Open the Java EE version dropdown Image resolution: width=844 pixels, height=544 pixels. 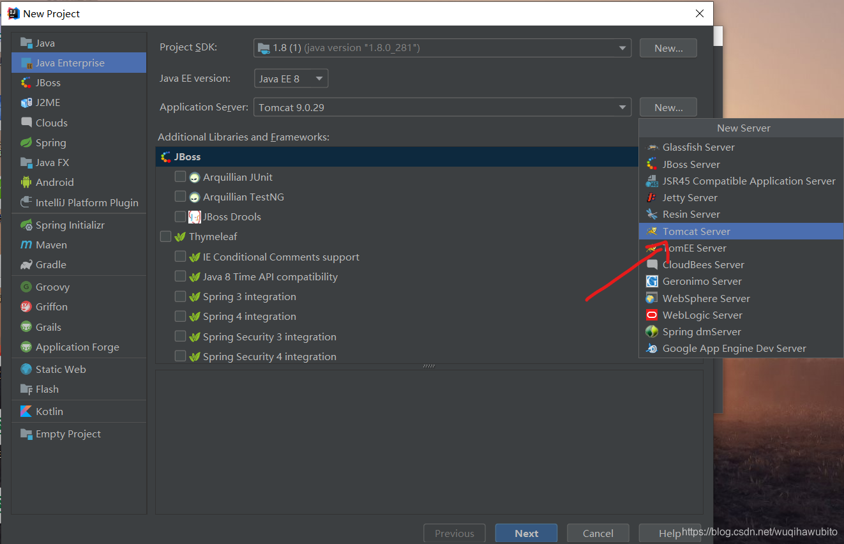(x=291, y=79)
